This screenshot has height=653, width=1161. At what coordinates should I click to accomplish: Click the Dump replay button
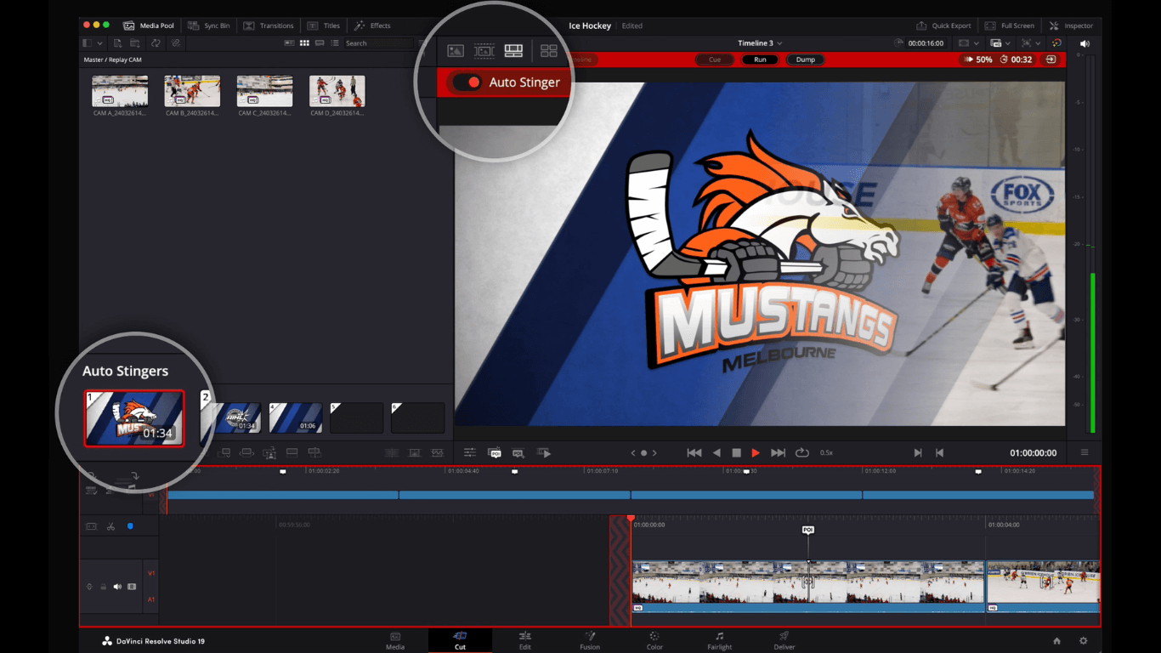pos(805,60)
